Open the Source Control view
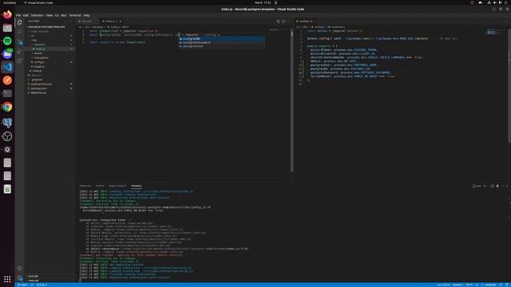511x287 pixels. (x=19, y=42)
